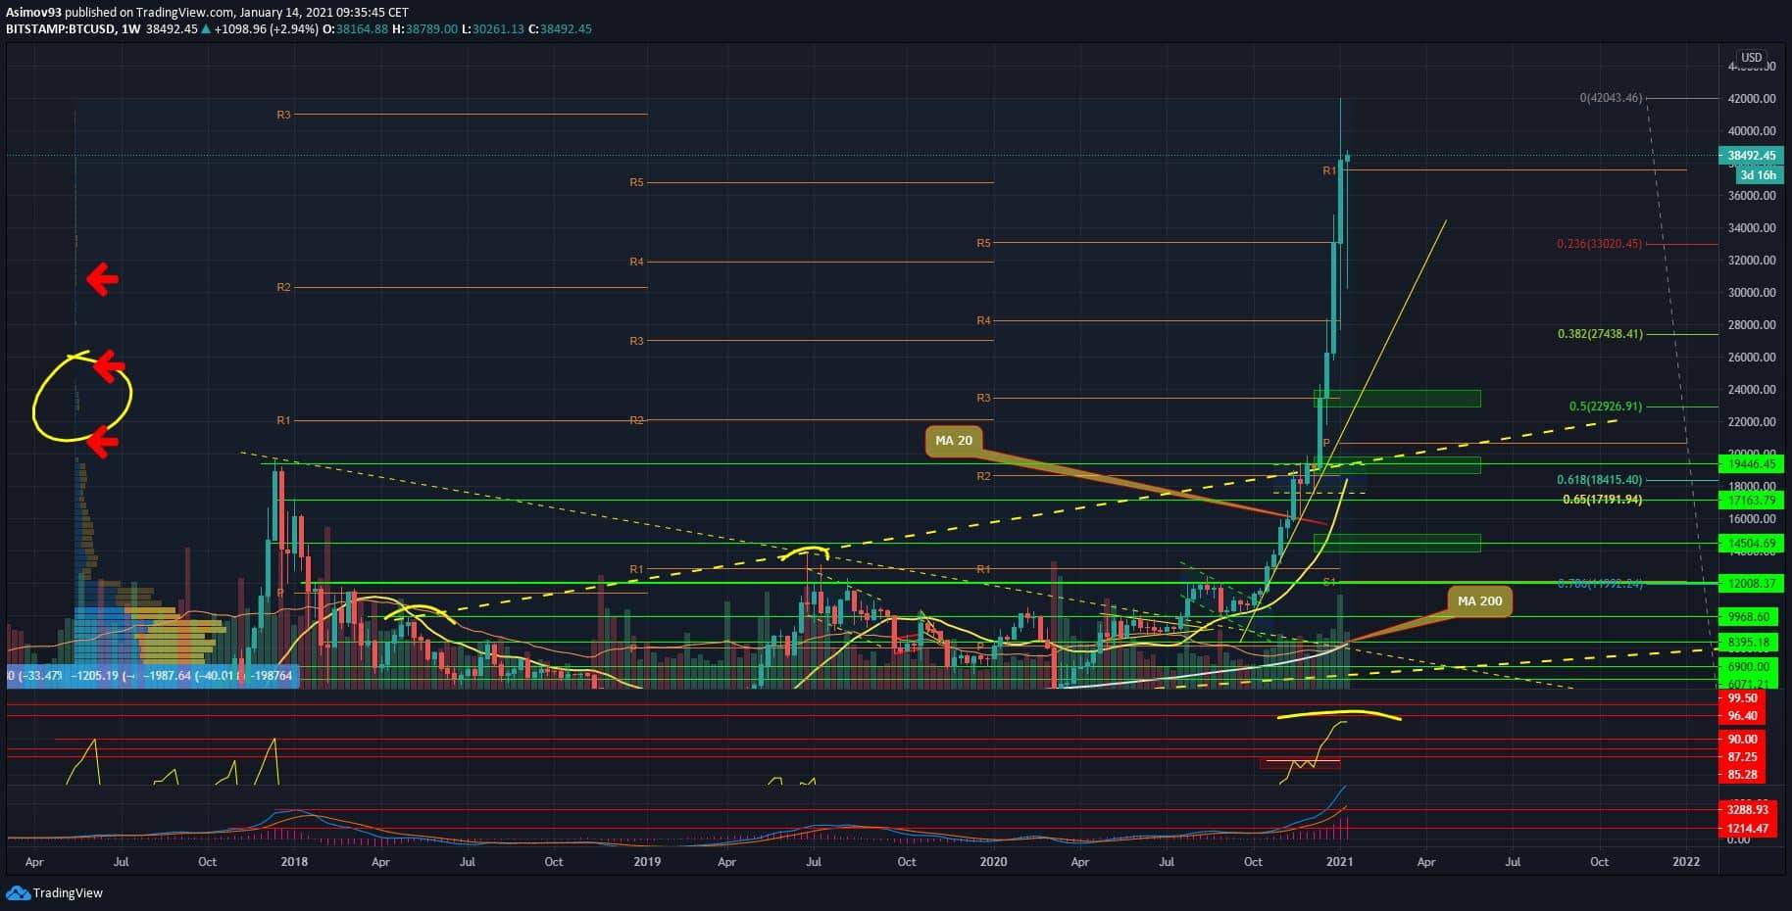Click the 96.40 red indicator level tag
Viewport: 1792px width, 911px height.
click(x=1742, y=716)
